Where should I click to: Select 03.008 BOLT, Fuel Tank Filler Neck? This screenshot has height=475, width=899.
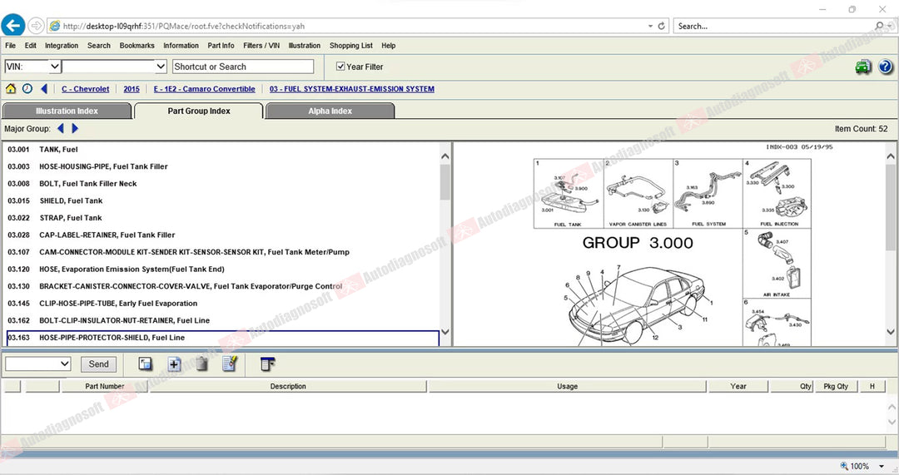pos(222,184)
